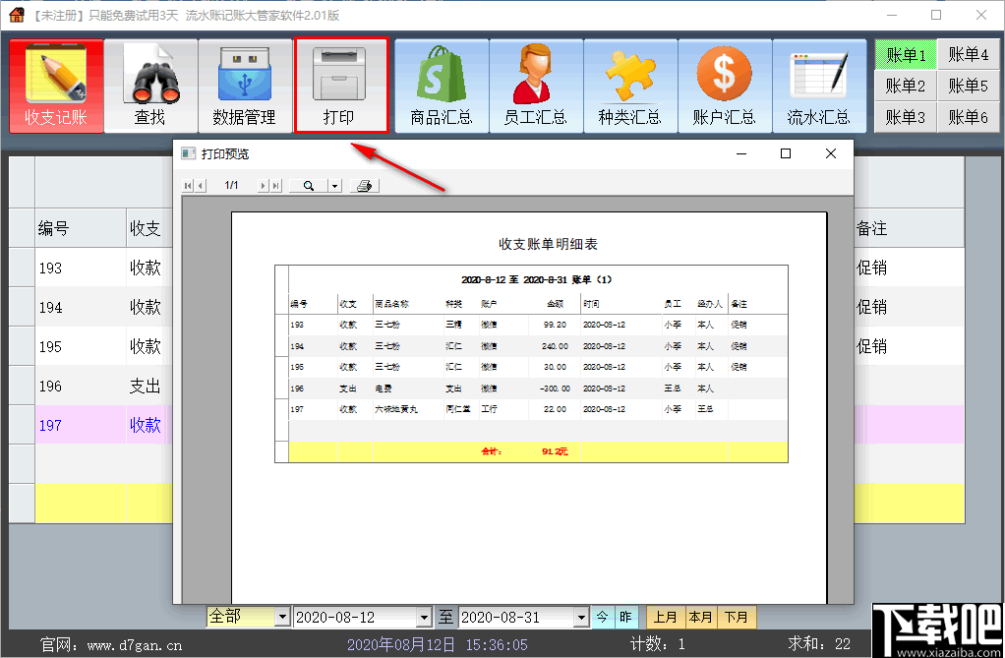This screenshot has height=658, width=1005.
Task: Select the 打印 printer tool
Action: click(341, 86)
